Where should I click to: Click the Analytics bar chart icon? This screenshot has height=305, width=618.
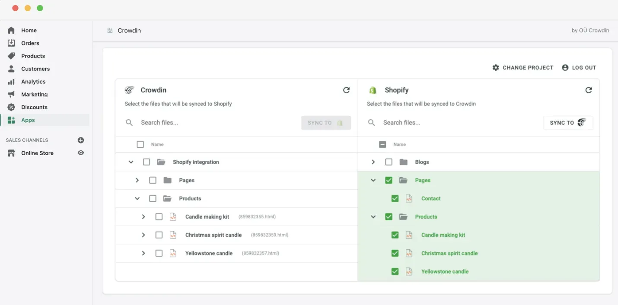pyautogui.click(x=11, y=82)
